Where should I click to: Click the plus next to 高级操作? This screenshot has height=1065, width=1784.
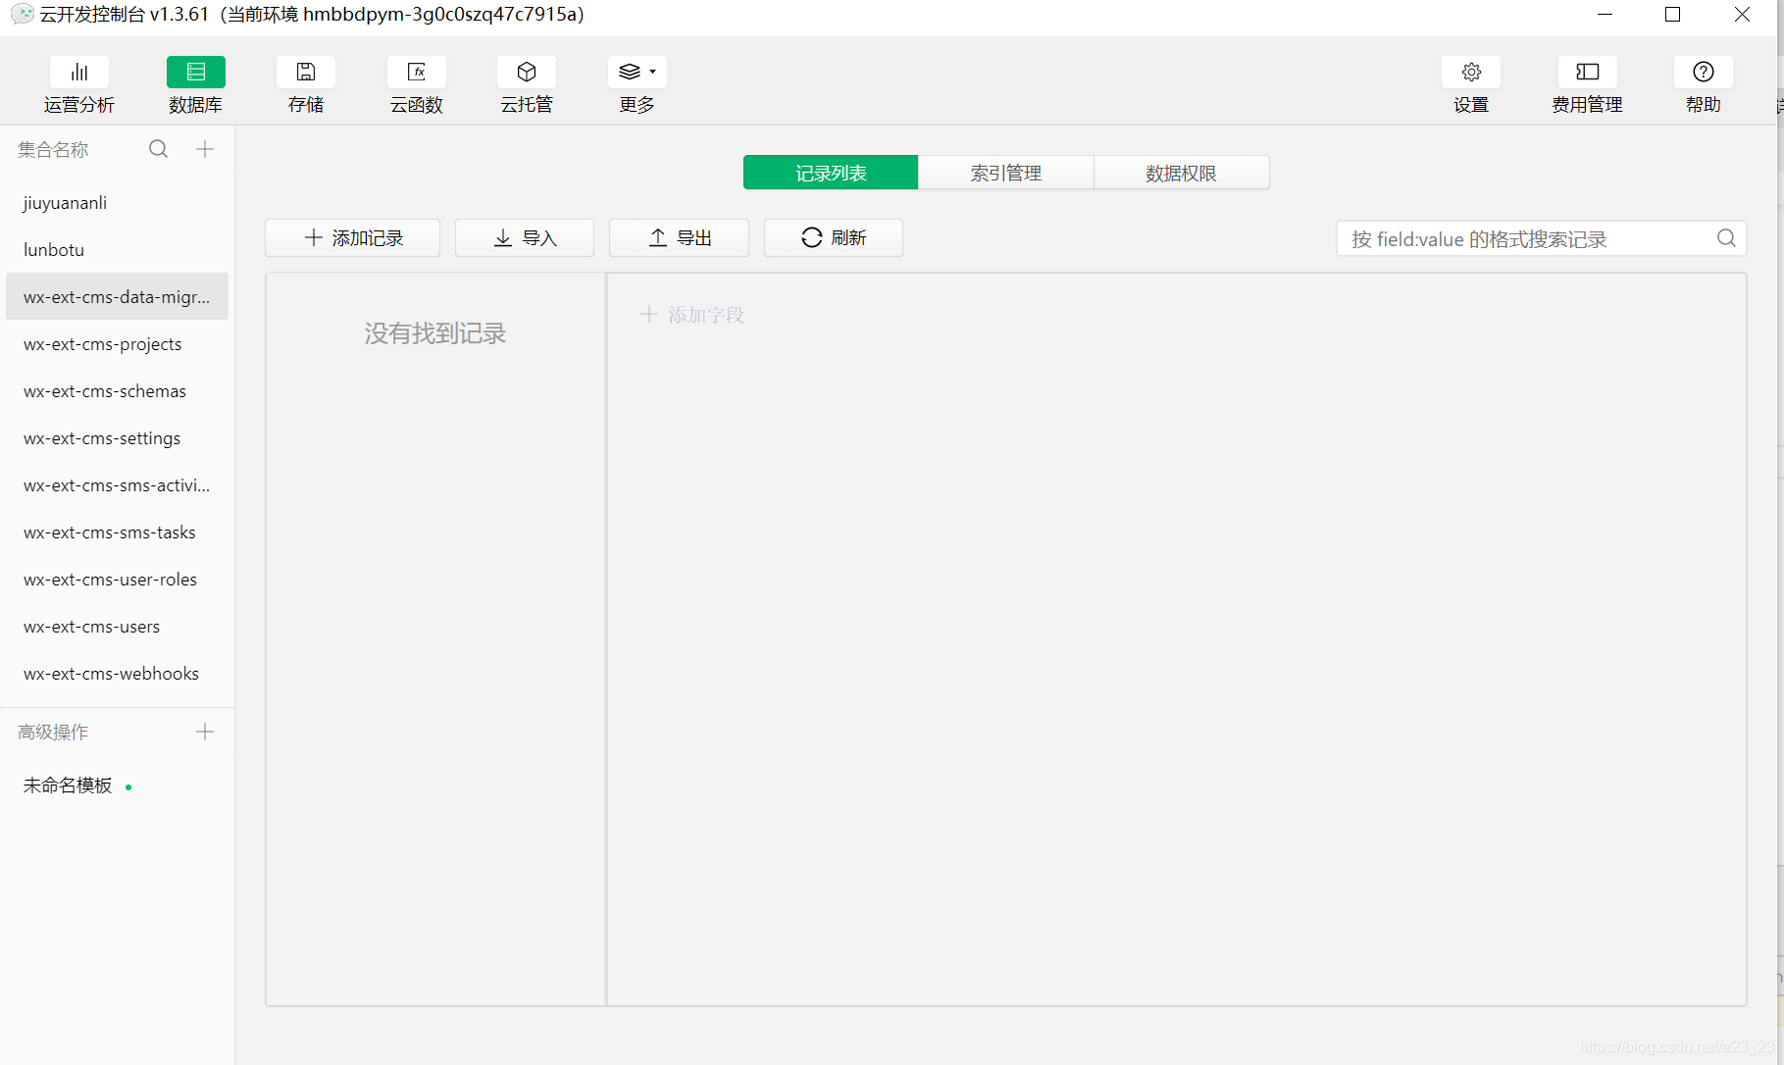(205, 732)
